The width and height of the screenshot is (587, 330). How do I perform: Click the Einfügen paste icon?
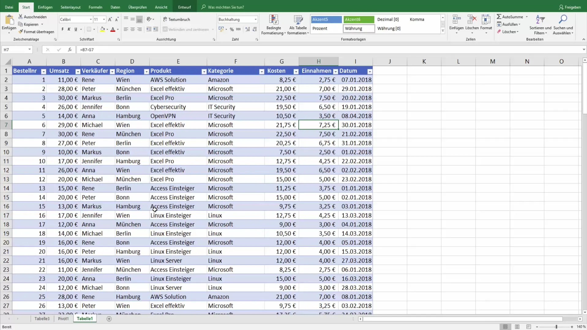[x=9, y=20]
